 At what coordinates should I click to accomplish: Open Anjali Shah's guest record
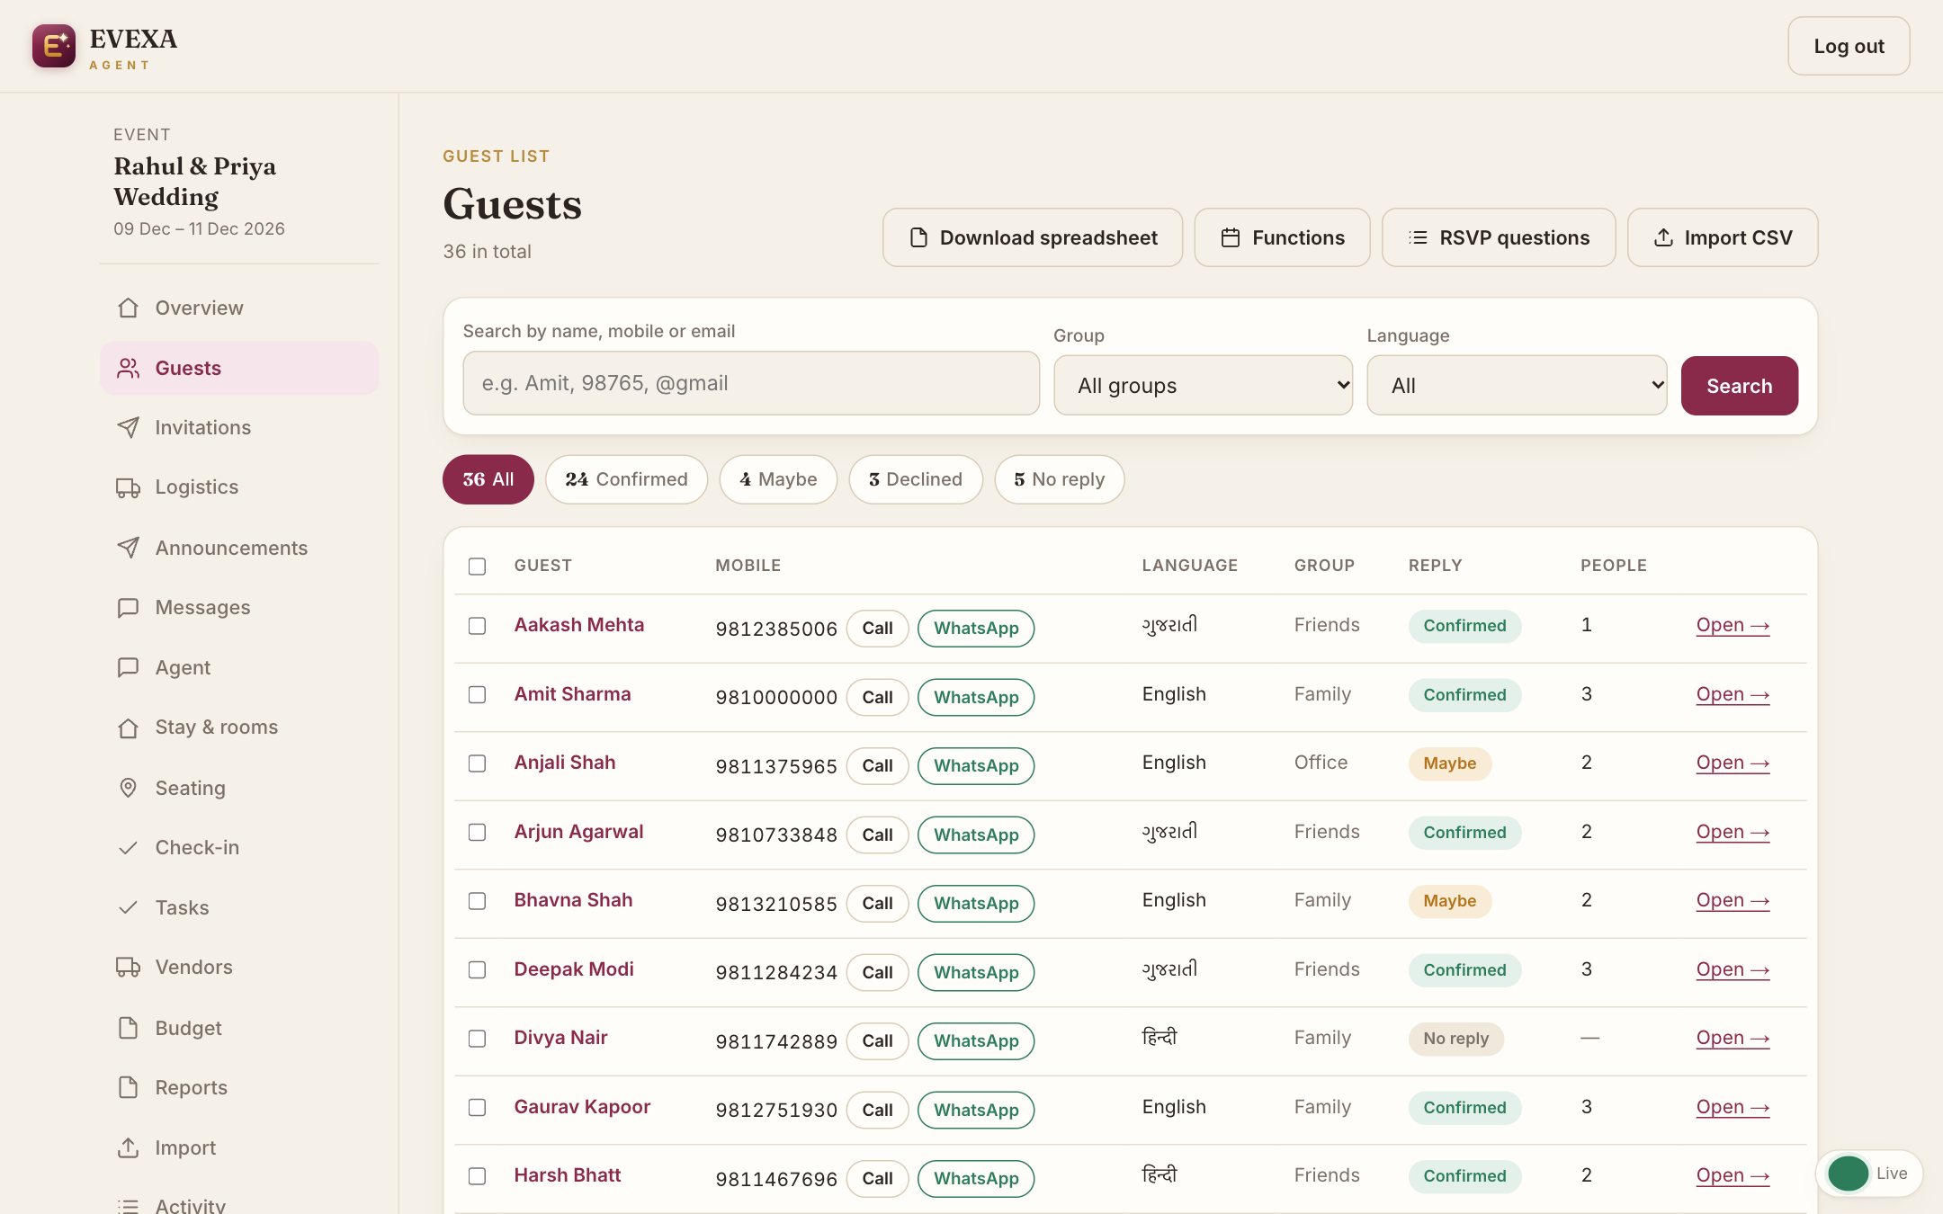coord(1733,763)
